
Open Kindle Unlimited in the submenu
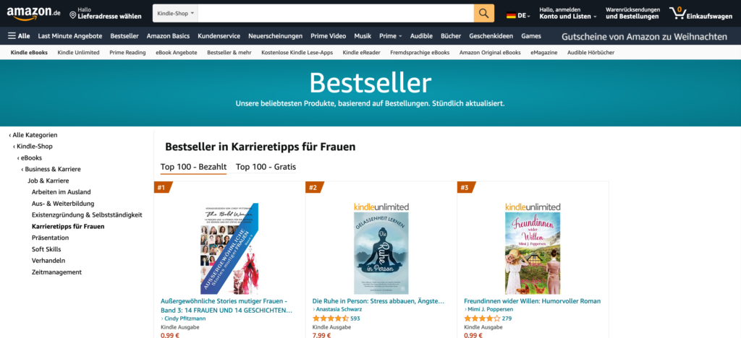pos(78,52)
